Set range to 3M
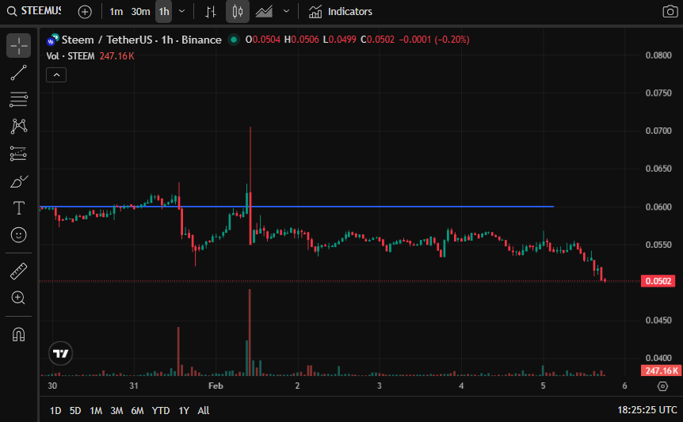Viewport: 683px width, 422px height. tap(116, 410)
